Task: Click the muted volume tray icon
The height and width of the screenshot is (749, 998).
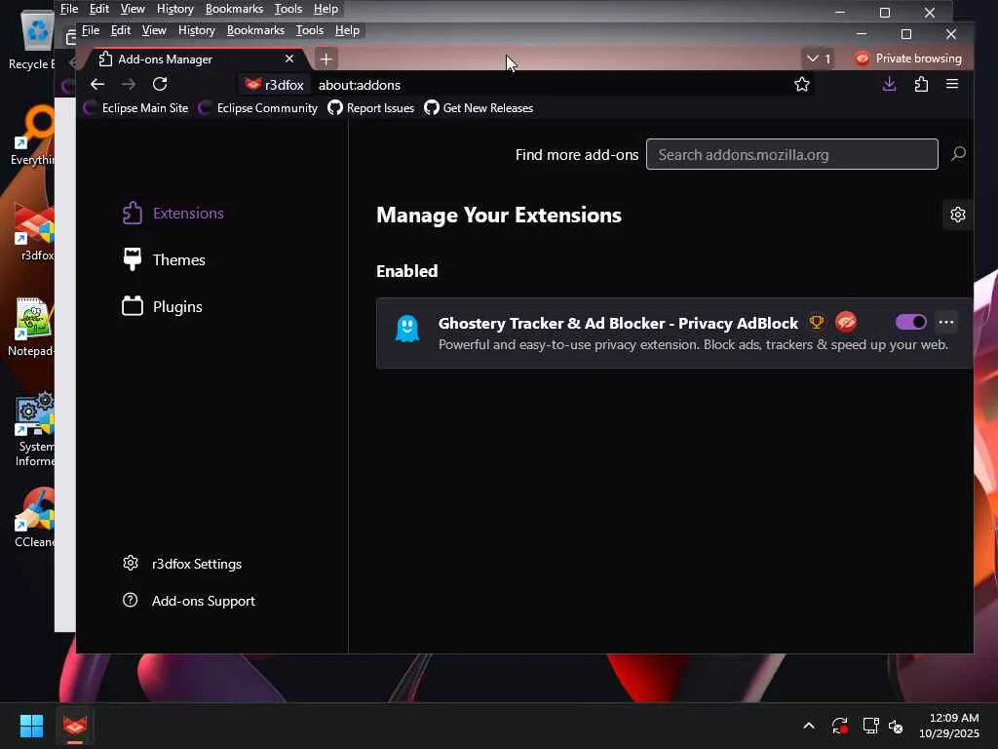Action: [896, 726]
